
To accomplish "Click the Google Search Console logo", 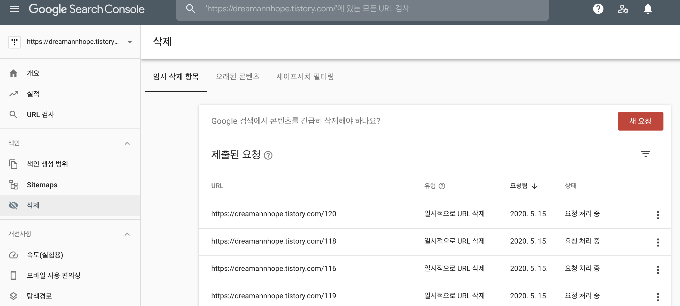I will [87, 9].
